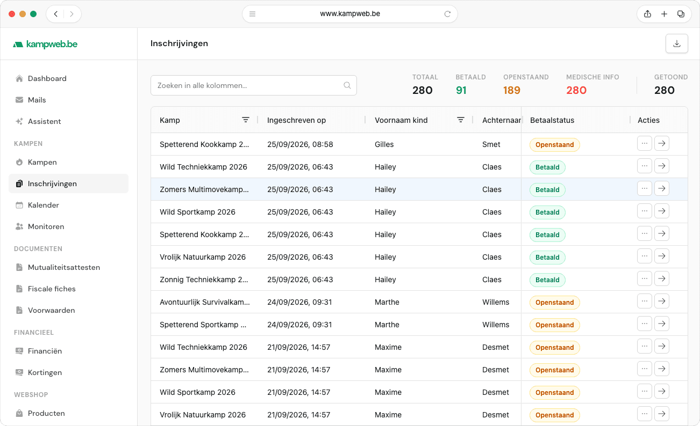Click arrow icon on Wild Sportkamp Hailey row

coord(662,211)
